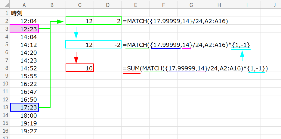Select row 8 header
Viewport: 281px width, 139px height.
pos(5,68)
